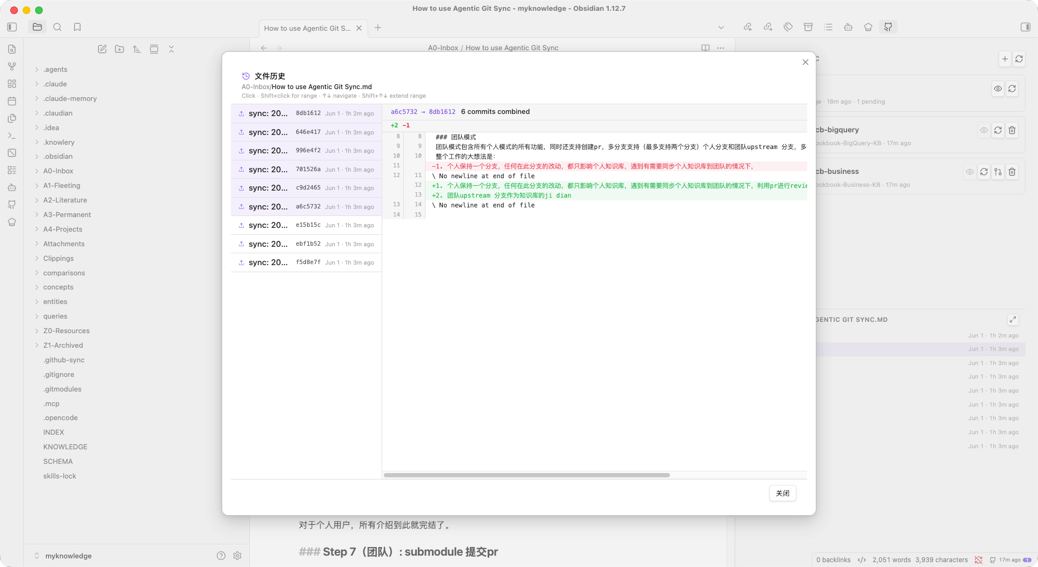Refresh all repositories icon
This screenshot has height=567, width=1038.
pos(1019,59)
